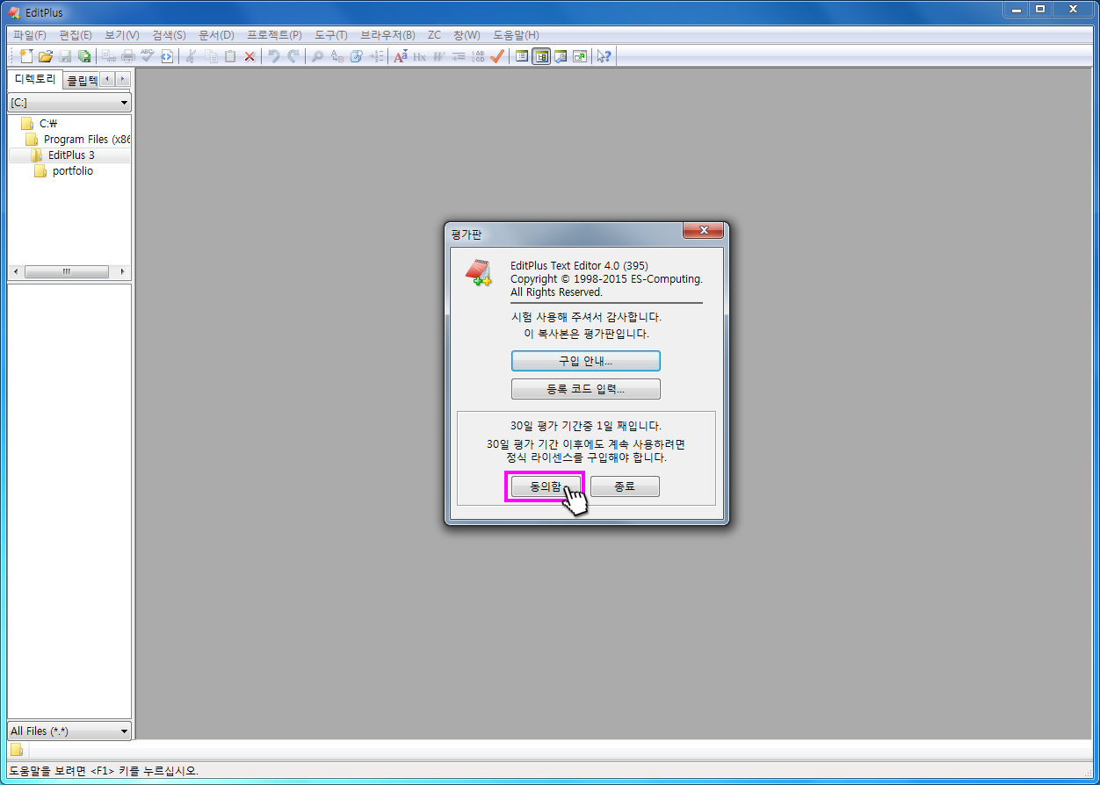1100x785 pixels.
Task: Open the 도구(T) menu
Action: tap(331, 35)
